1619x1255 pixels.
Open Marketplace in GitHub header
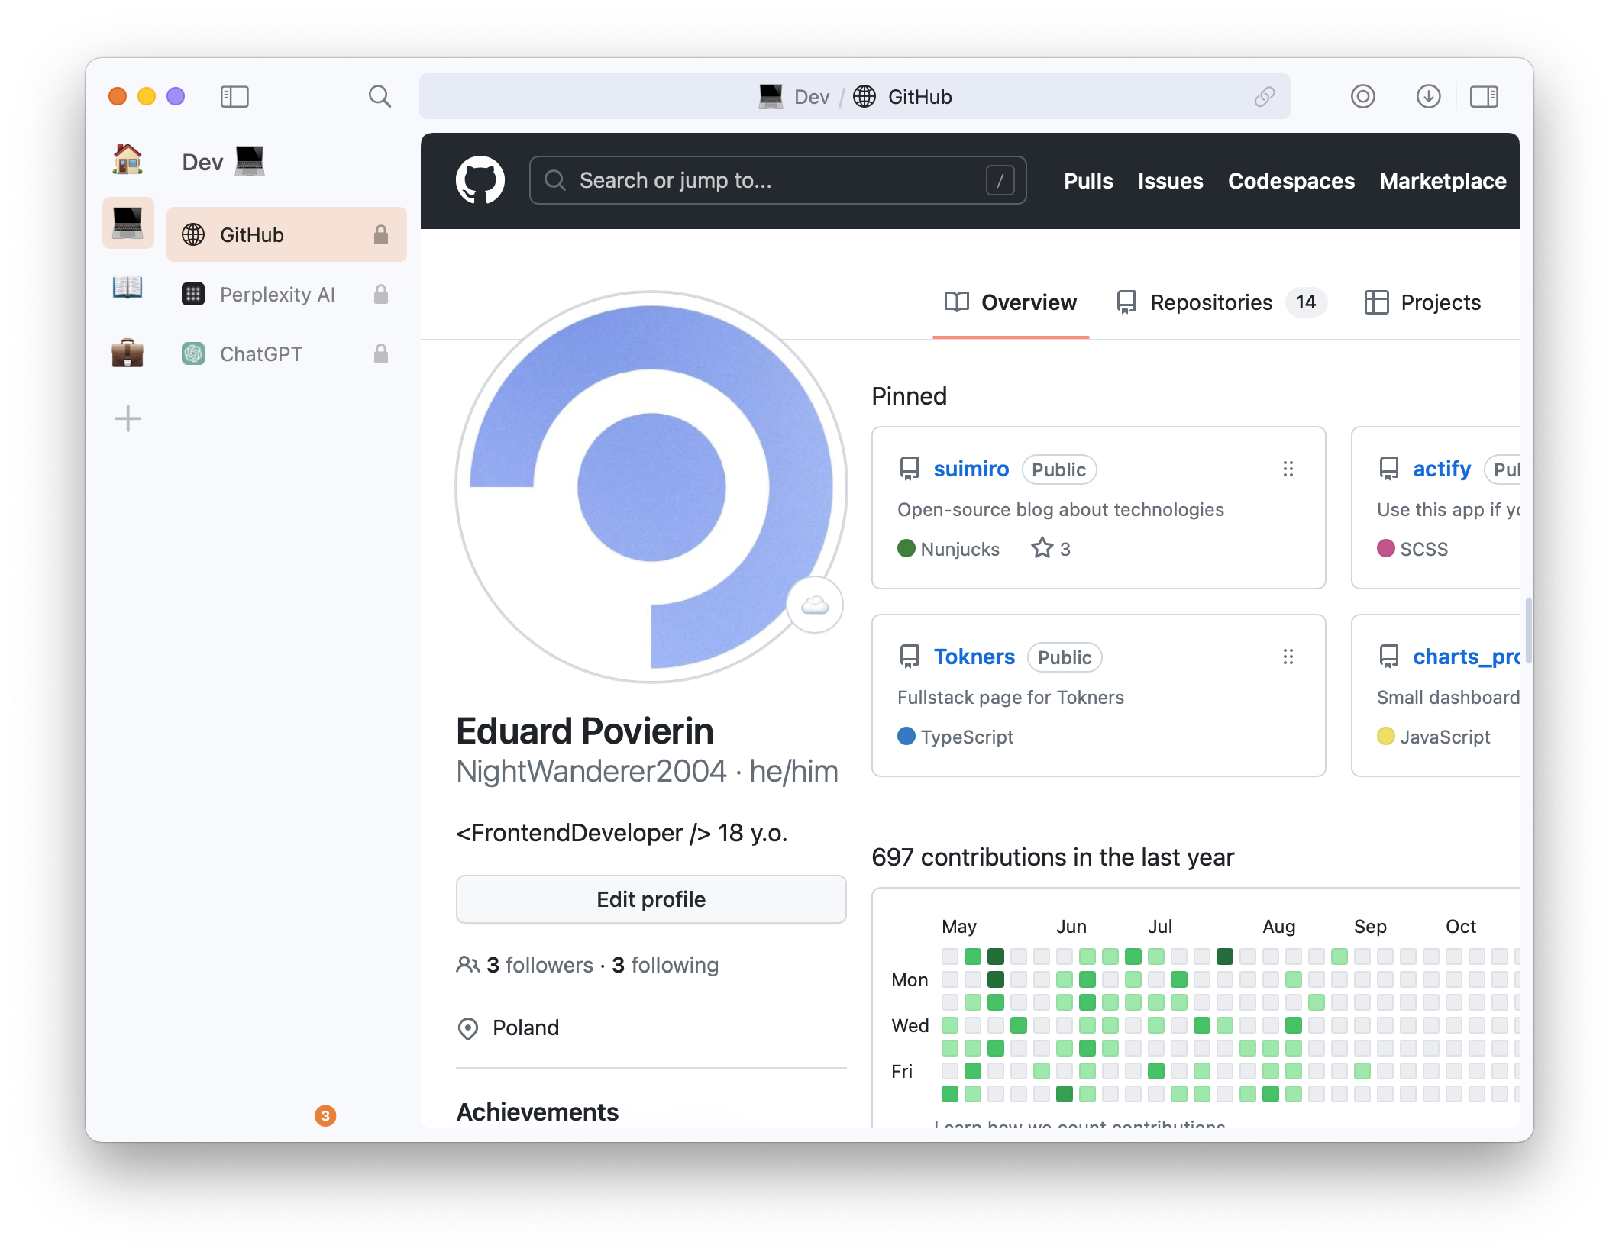[x=1443, y=181]
